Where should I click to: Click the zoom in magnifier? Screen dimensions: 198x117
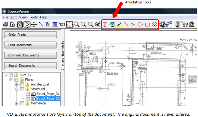click(84, 24)
